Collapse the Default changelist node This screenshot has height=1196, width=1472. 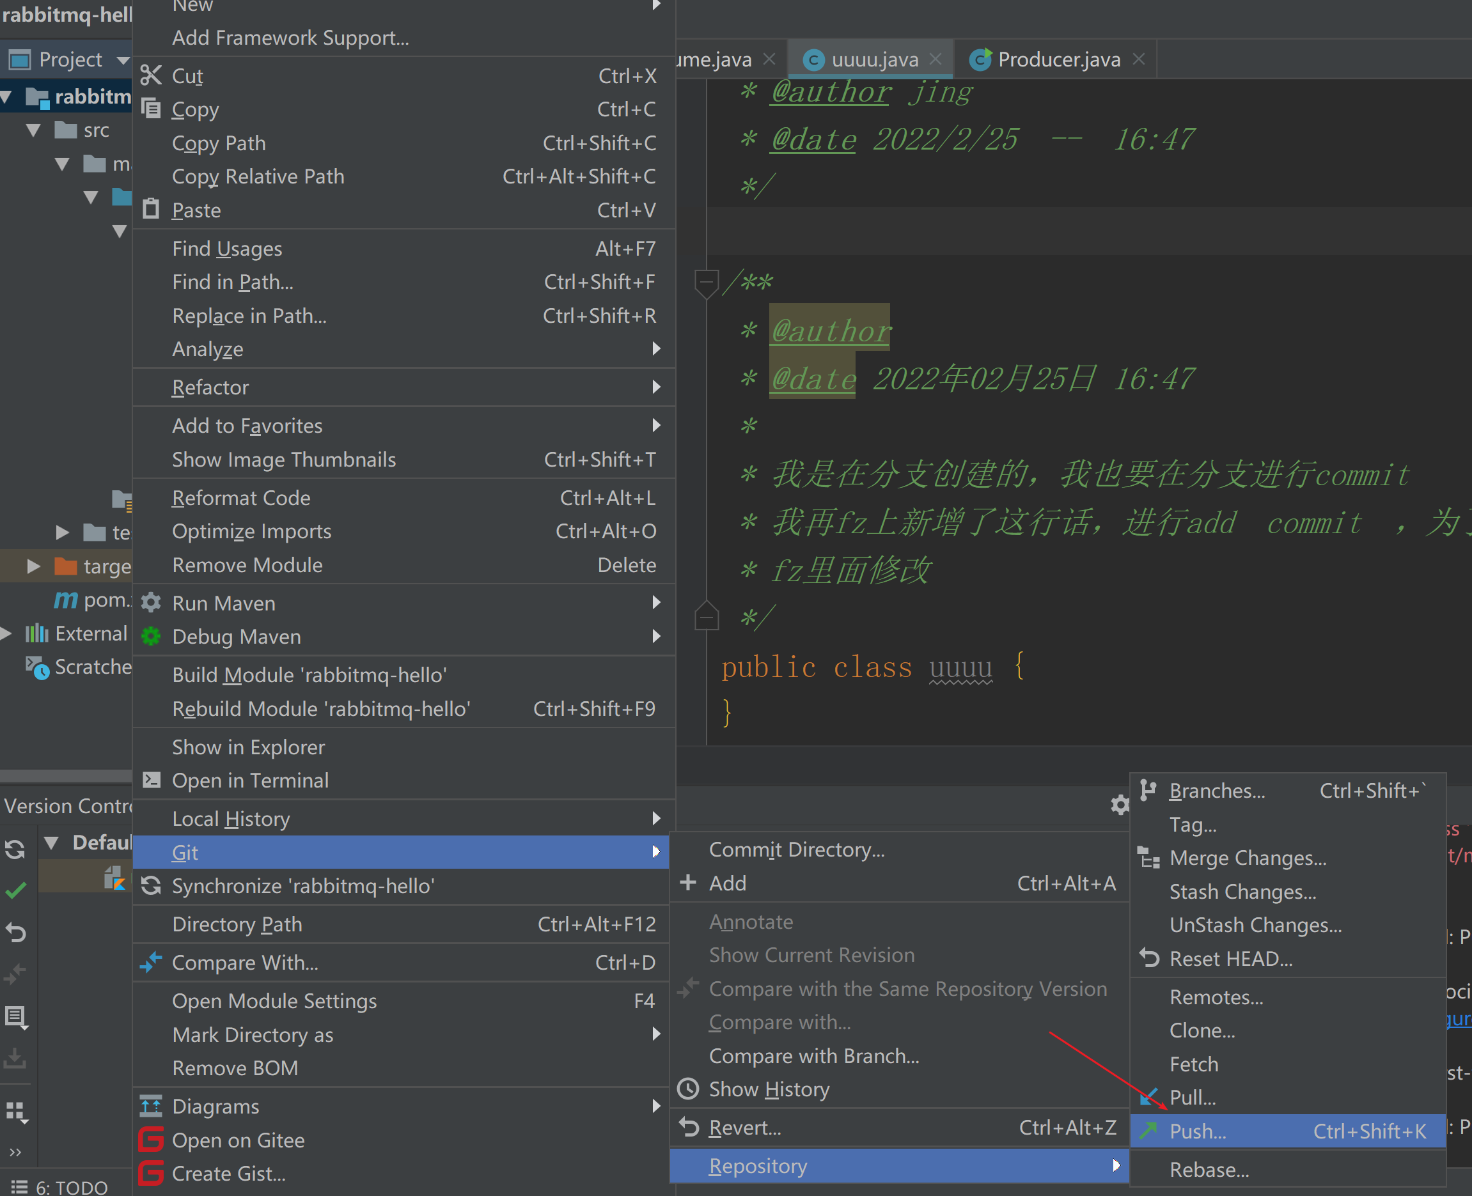(x=51, y=842)
